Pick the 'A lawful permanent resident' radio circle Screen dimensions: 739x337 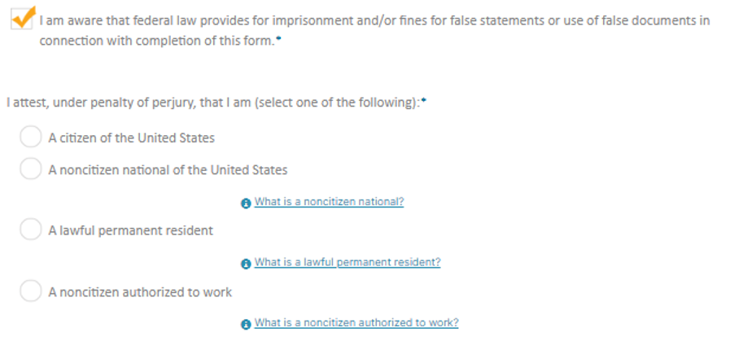coord(30,230)
